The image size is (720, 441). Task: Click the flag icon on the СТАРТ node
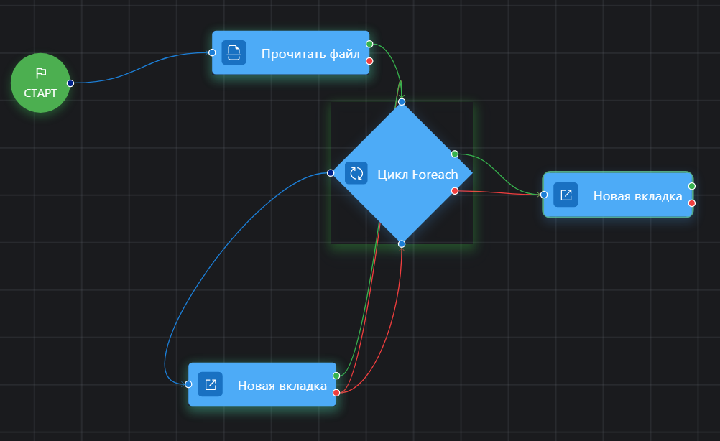click(x=41, y=73)
